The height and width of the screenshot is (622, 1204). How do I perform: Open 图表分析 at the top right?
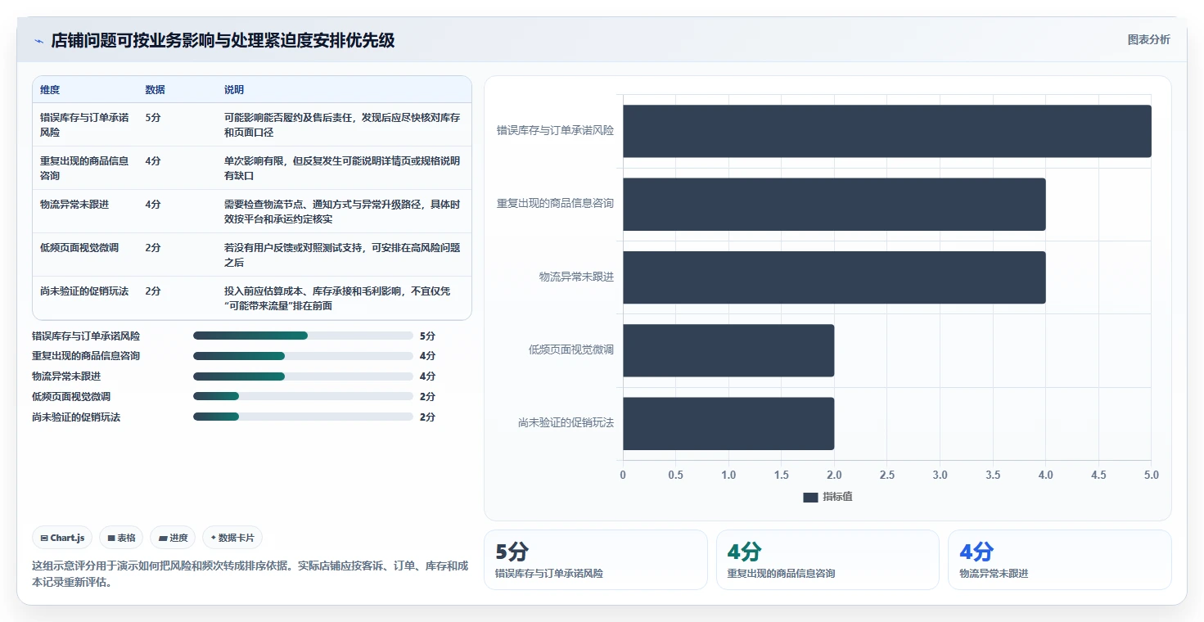(x=1148, y=39)
